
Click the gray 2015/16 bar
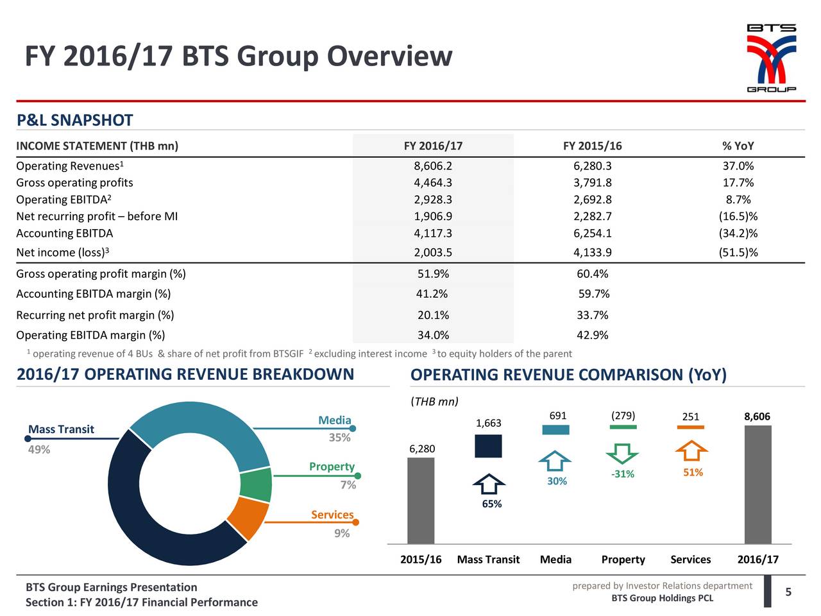[x=421, y=501]
